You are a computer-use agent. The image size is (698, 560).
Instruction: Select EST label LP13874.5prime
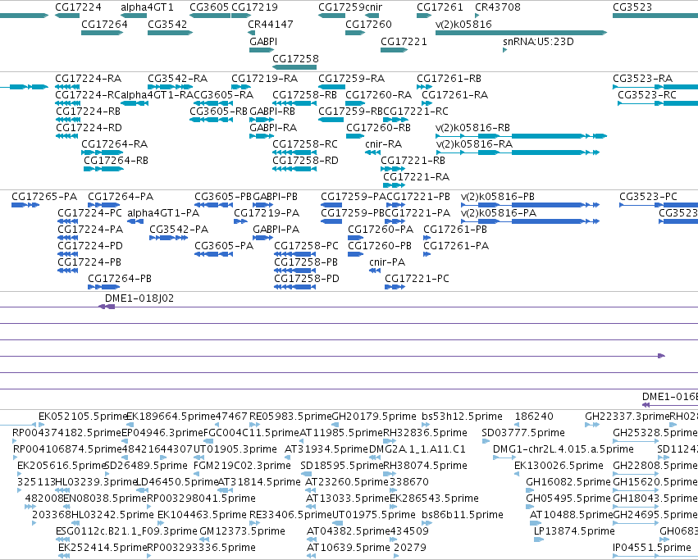coord(574,530)
